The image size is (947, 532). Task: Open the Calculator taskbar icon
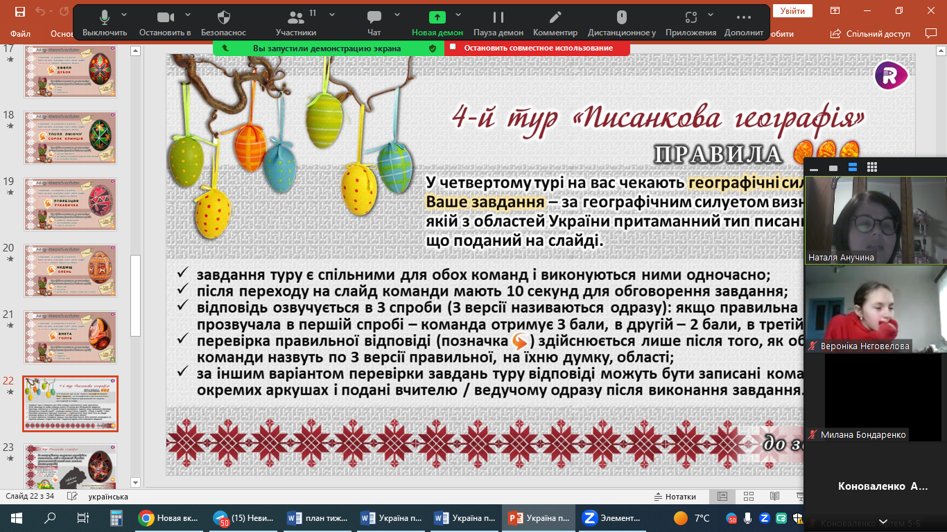[116, 517]
